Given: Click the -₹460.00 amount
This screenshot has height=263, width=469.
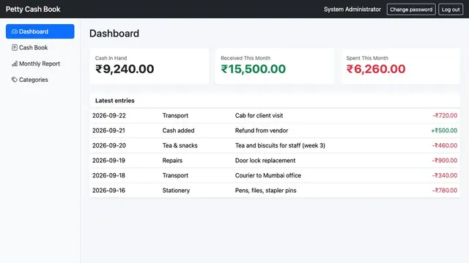Looking at the screenshot, I should [445, 145].
